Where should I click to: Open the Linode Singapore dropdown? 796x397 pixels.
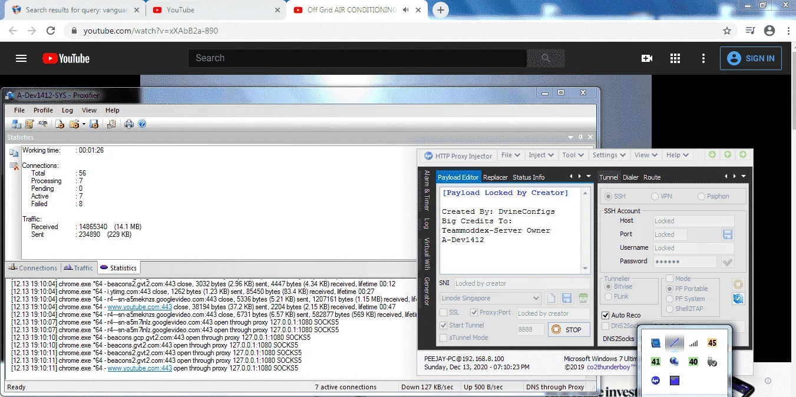490,298
